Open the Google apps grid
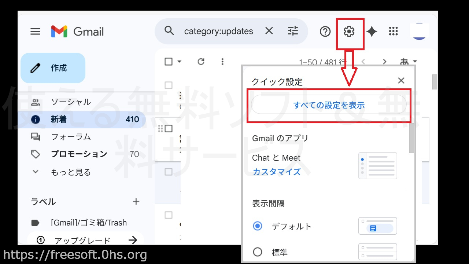469x264 pixels. pyautogui.click(x=393, y=32)
